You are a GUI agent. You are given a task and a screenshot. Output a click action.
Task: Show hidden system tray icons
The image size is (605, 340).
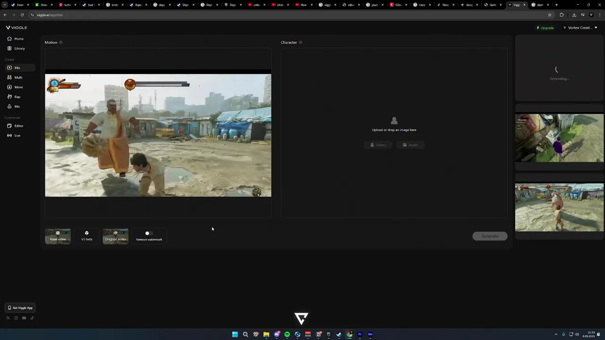(x=556, y=334)
